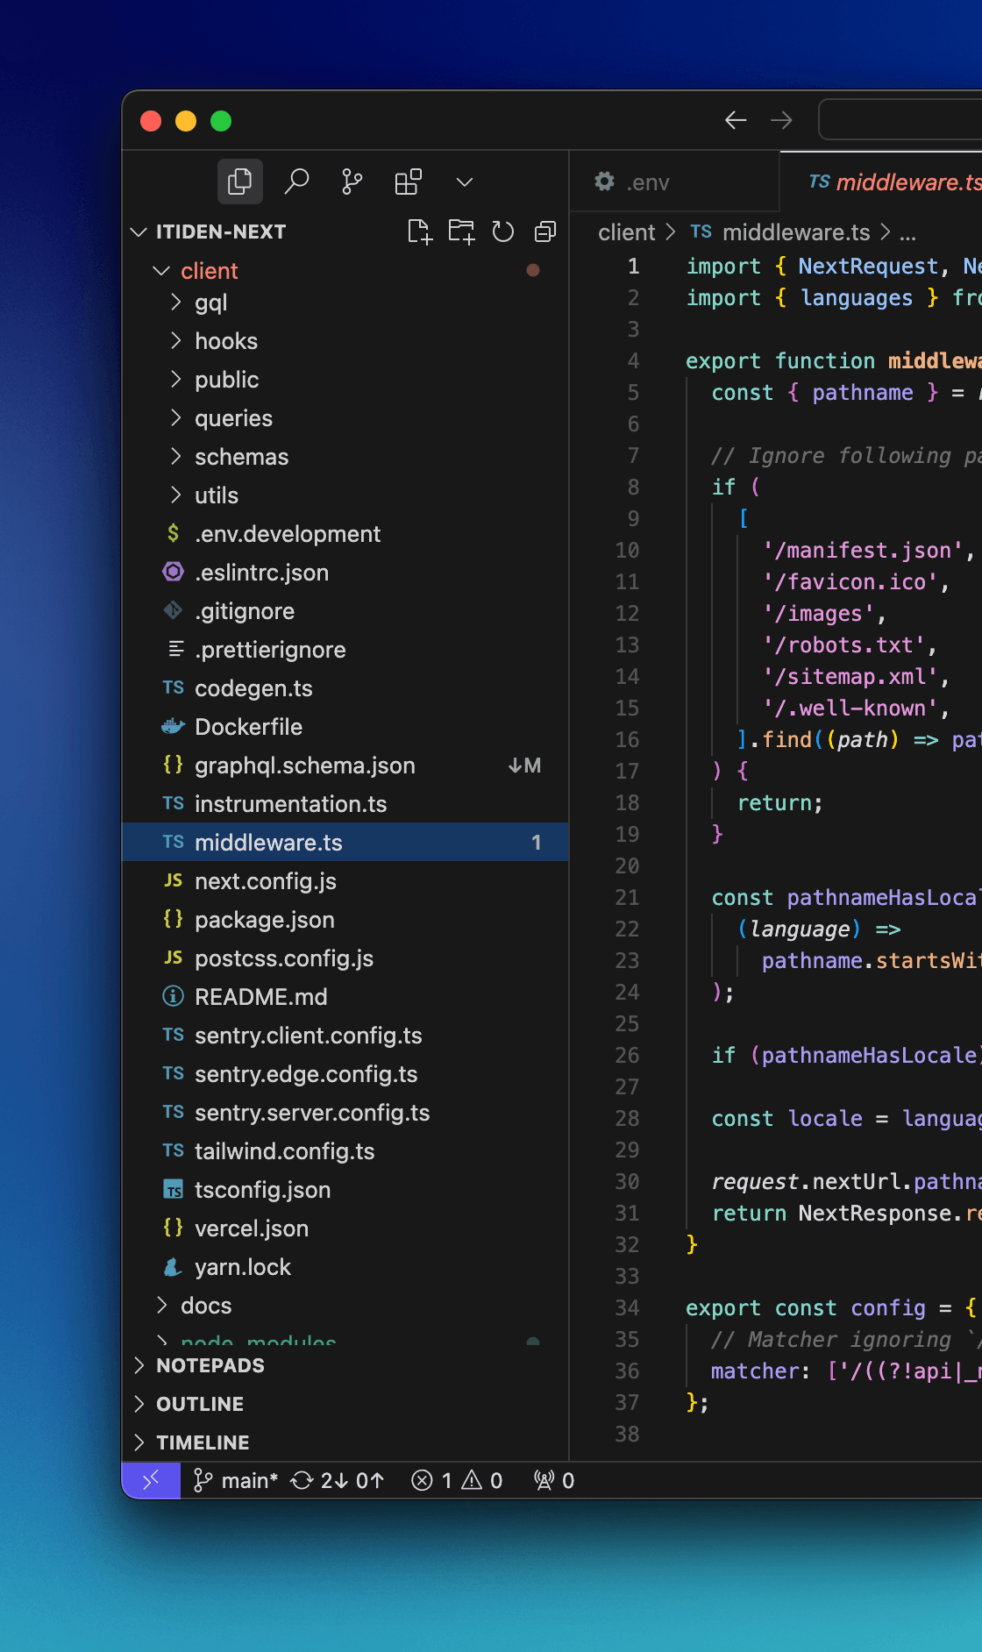Open errors and warnings status item
The width and height of the screenshot is (982, 1652).
[x=457, y=1480]
